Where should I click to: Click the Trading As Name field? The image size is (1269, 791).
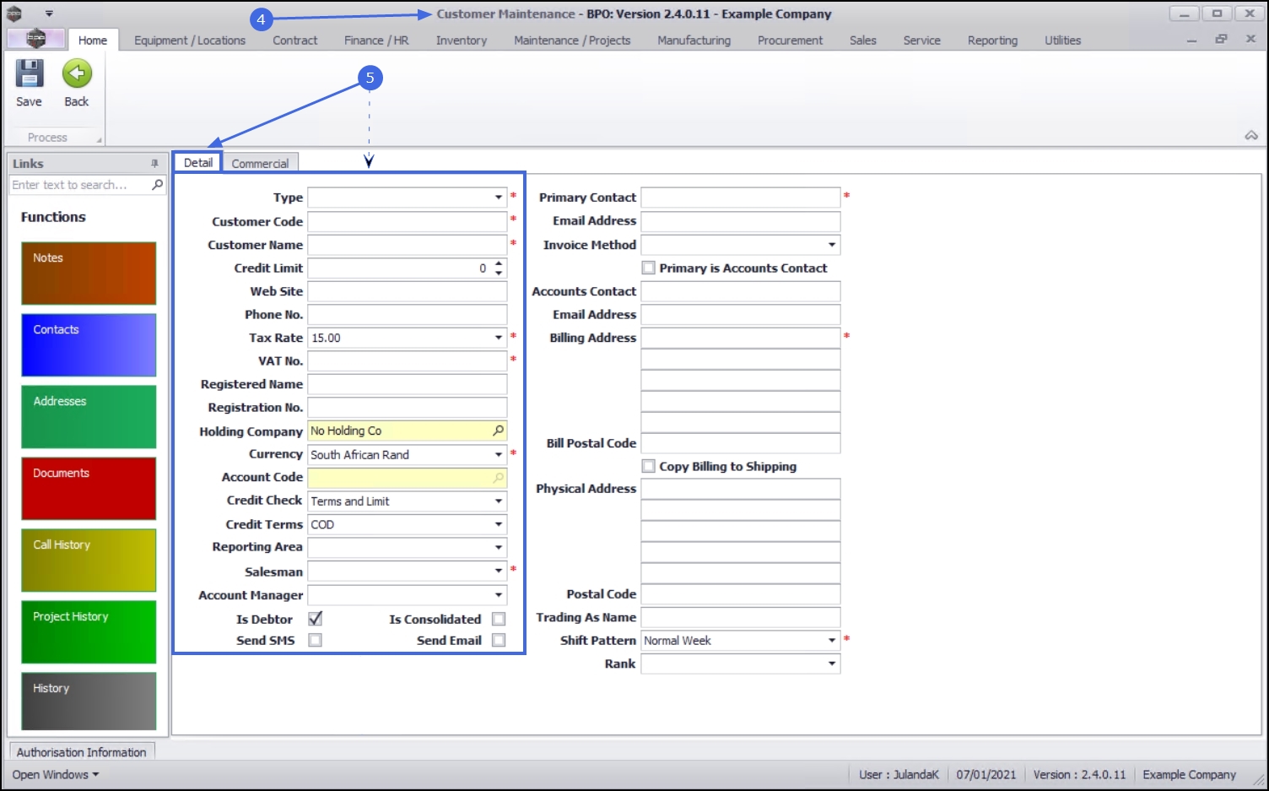pos(741,617)
